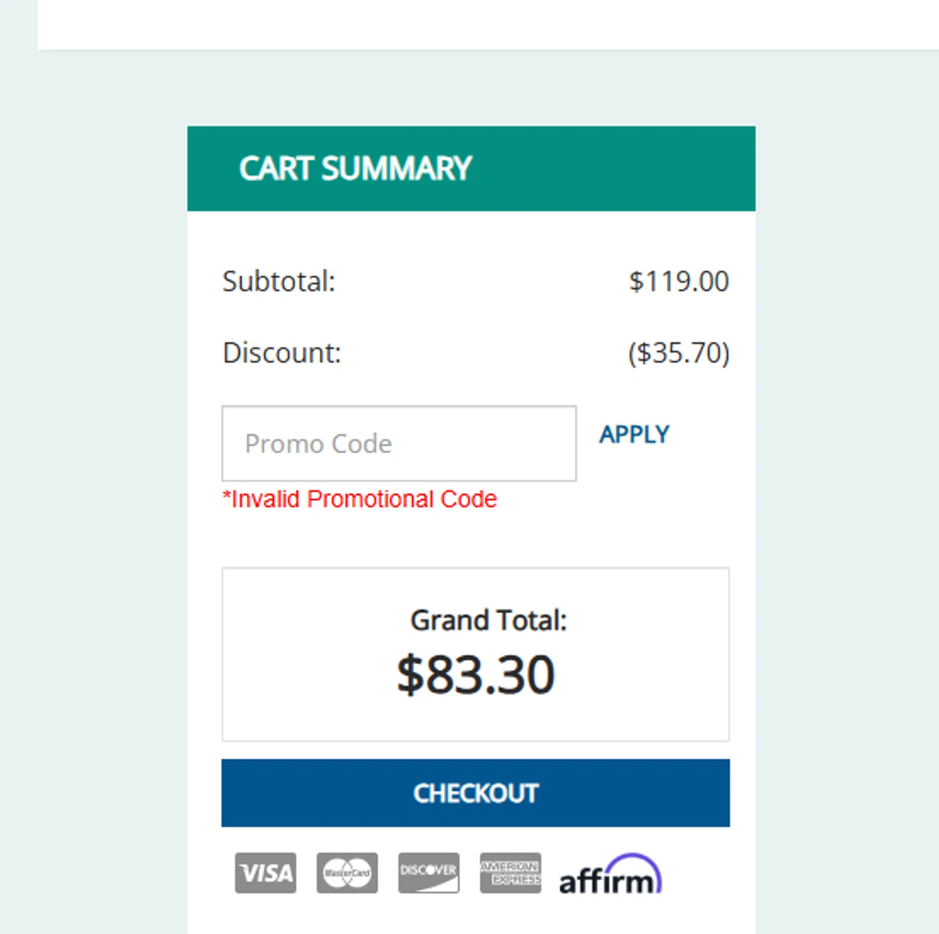The image size is (939, 934).
Task: Click the Visa card icon
Action: [265, 873]
